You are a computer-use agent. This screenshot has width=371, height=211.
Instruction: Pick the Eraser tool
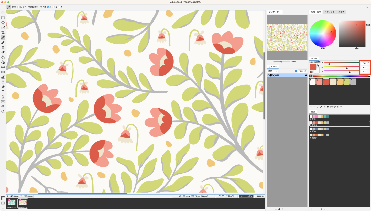3,52
